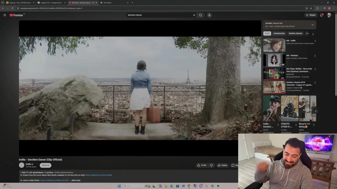Viewport: 337px width, 189px height.
Task: Clear the search box with the X
Action: pos(194,15)
